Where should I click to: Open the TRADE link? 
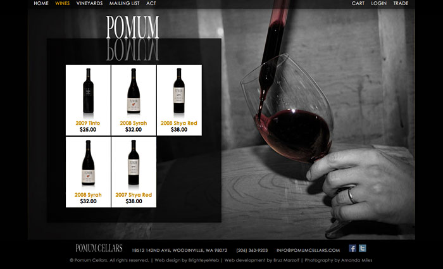click(x=401, y=3)
